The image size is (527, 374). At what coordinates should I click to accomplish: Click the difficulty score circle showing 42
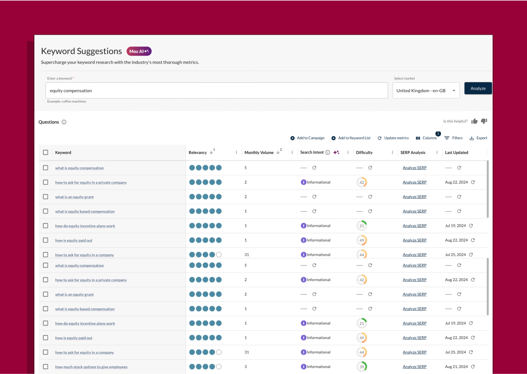pos(362,182)
